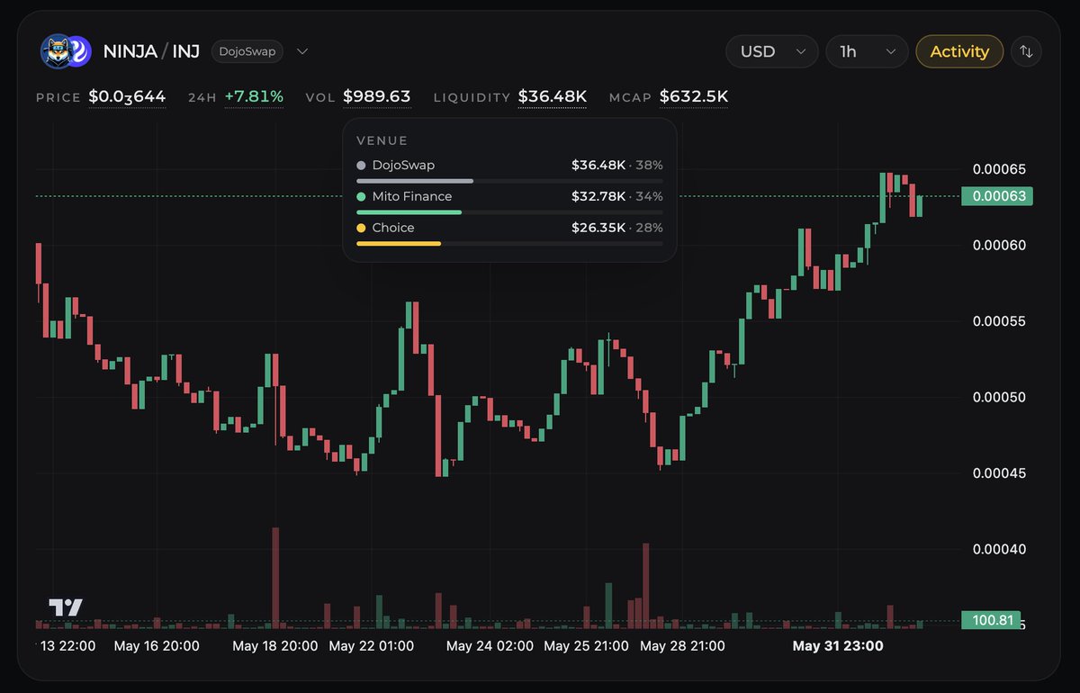The image size is (1080, 693).
Task: Click the current price label 0.00063
Action: [997, 196]
